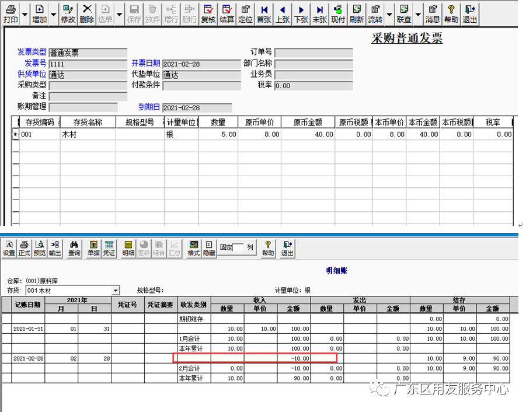This screenshot has height=412, width=526.
Task: Click the 格式 (format) ledger icon
Action: pyautogui.click(x=194, y=249)
